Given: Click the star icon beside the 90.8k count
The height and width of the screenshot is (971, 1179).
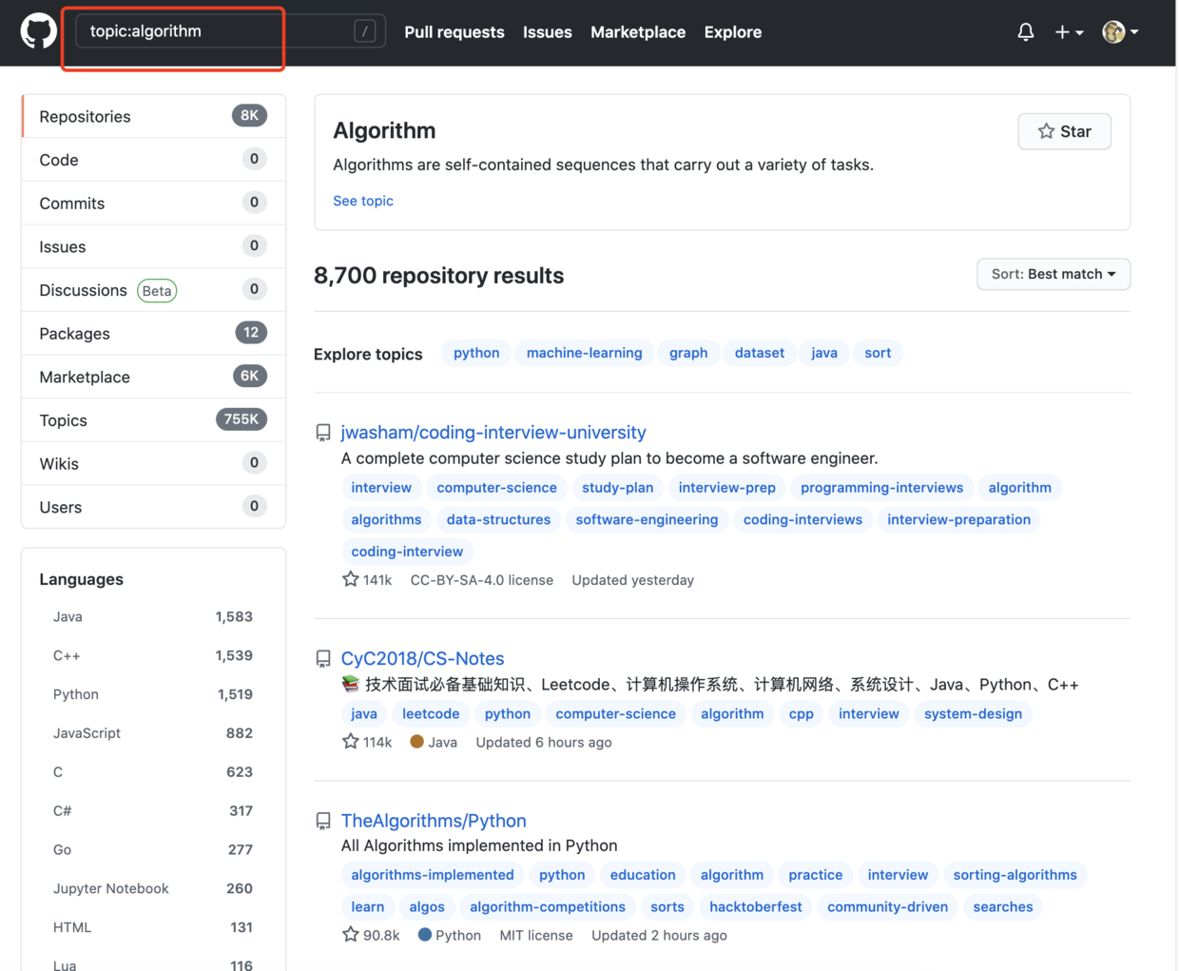Looking at the screenshot, I should 350,934.
